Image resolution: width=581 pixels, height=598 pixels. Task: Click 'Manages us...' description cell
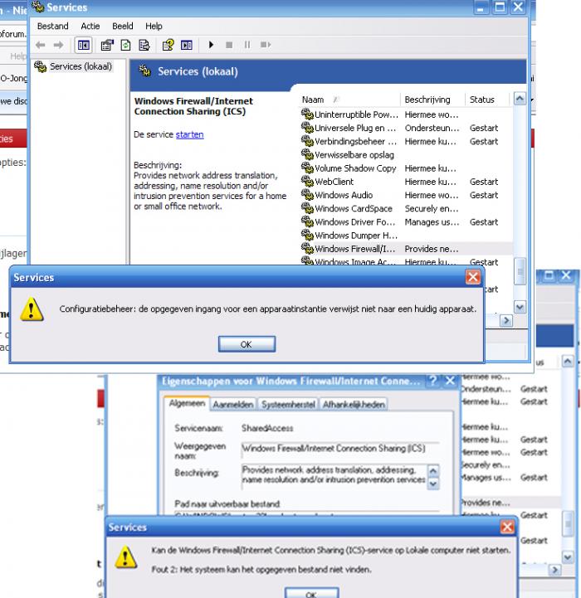pos(432,222)
